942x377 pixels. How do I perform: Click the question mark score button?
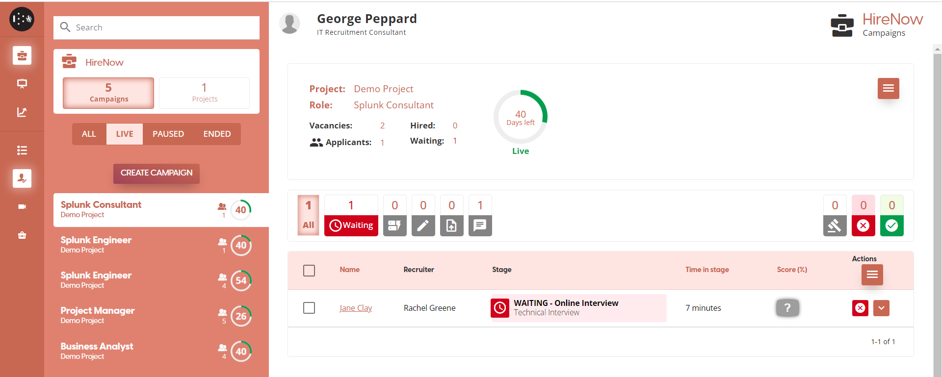(x=787, y=308)
